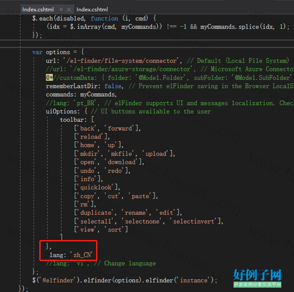Click the $('#elfinder').elfinder(options) line
294x292 pixels.
[125, 280]
